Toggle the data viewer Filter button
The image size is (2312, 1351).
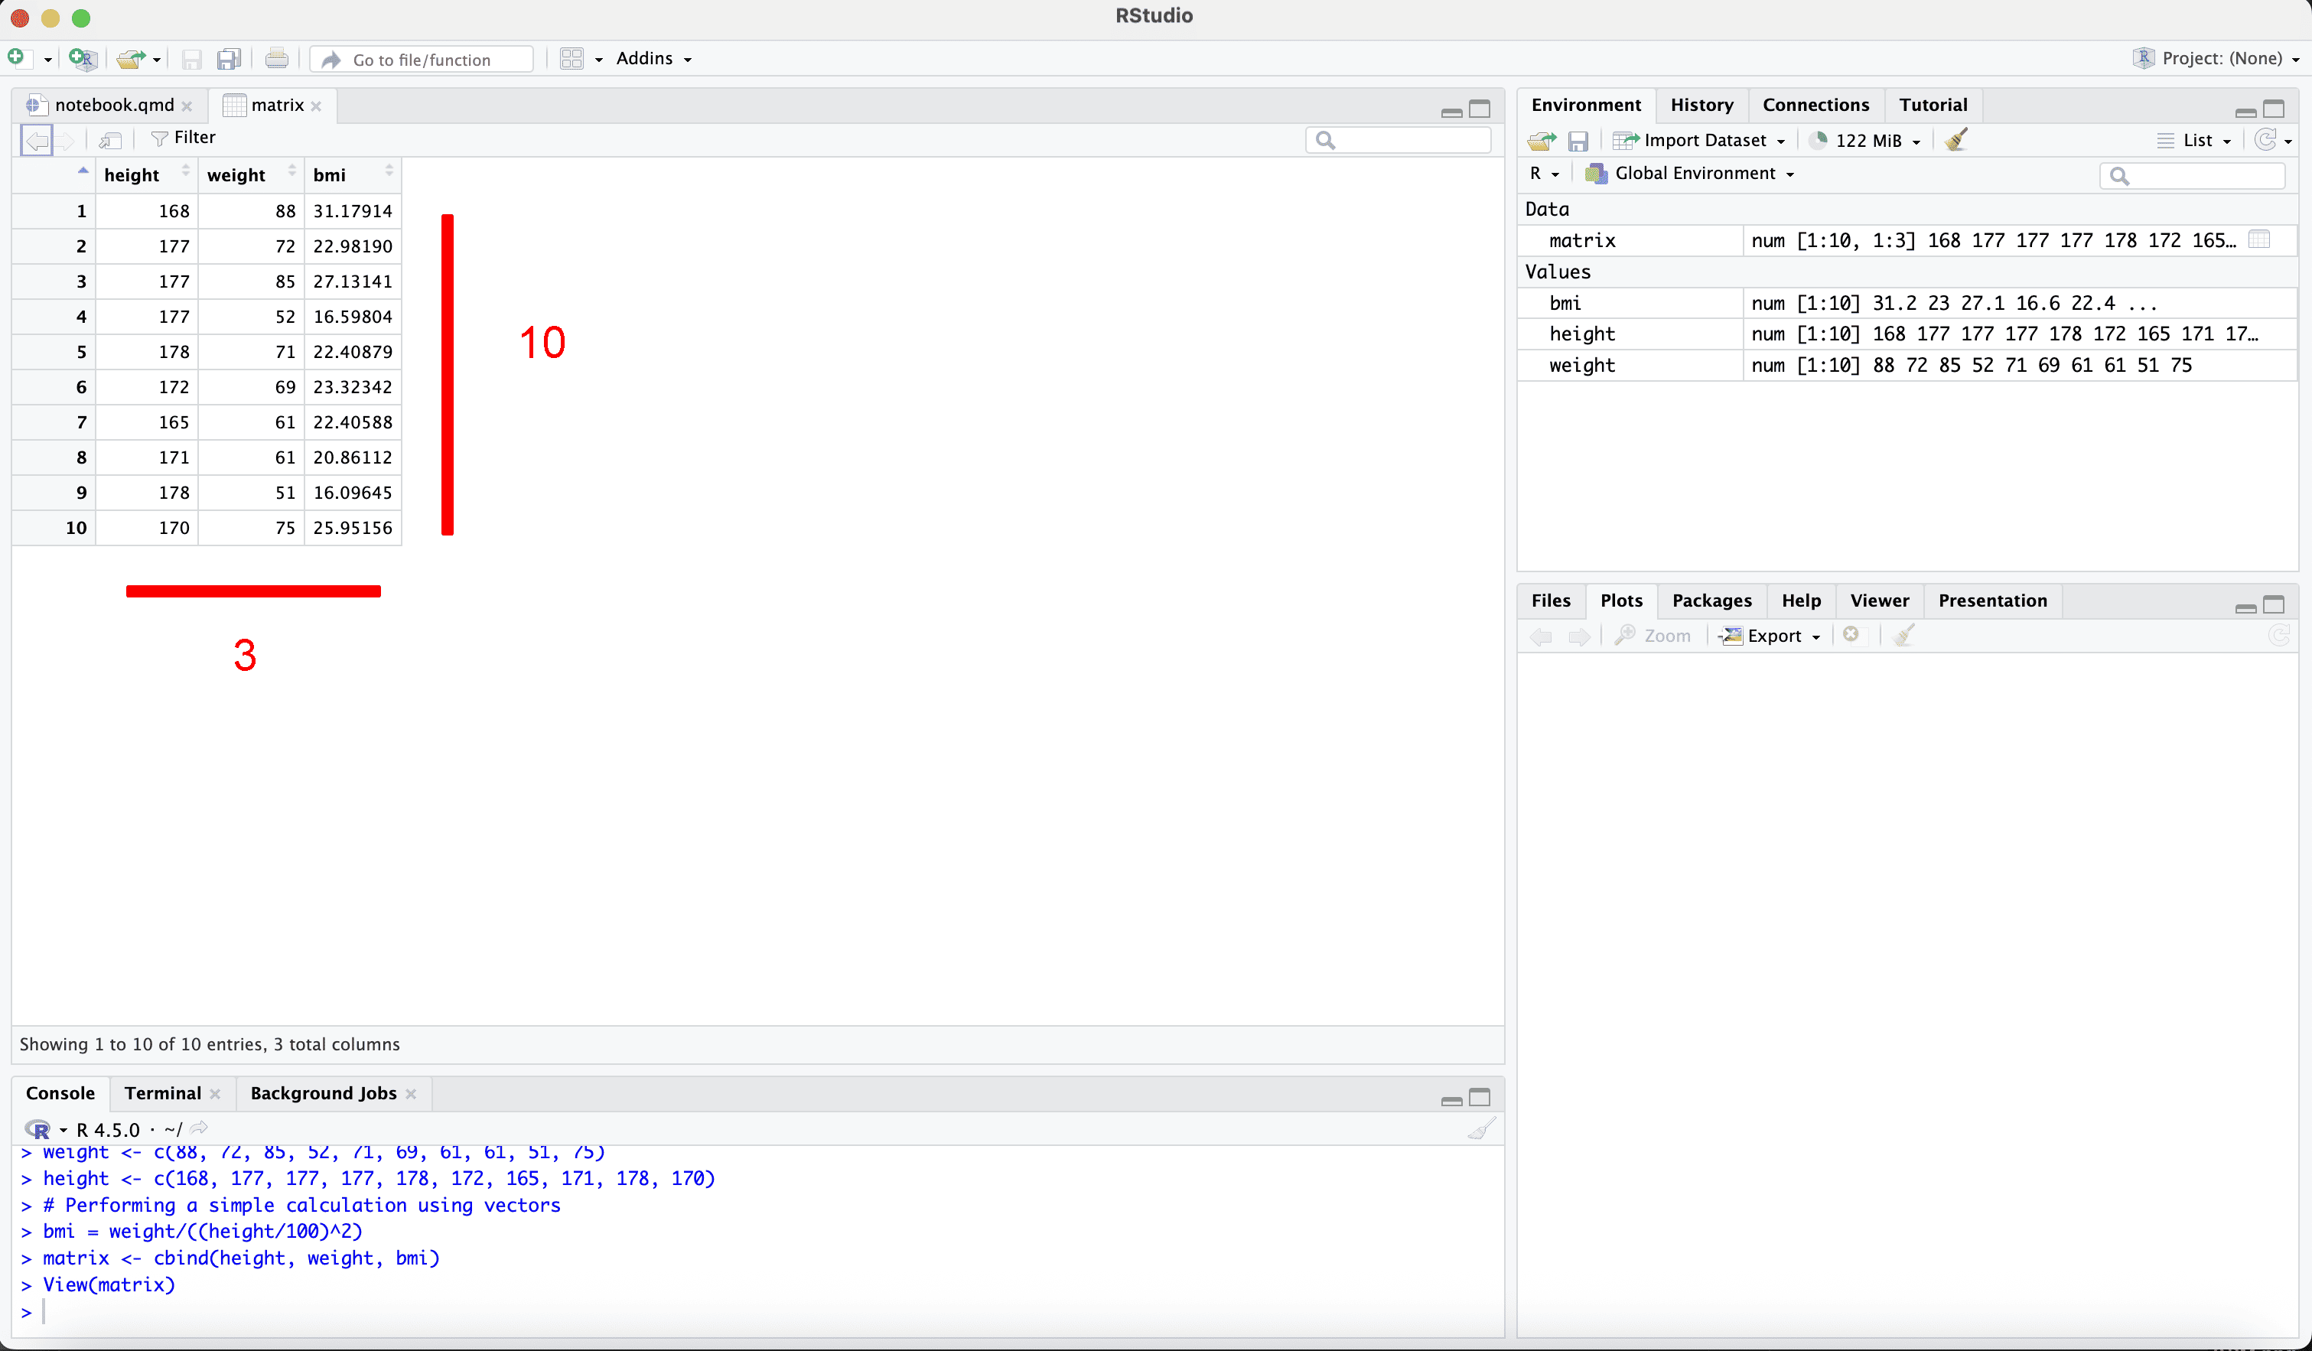point(184,138)
